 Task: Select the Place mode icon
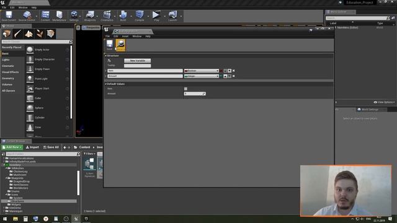7,33
